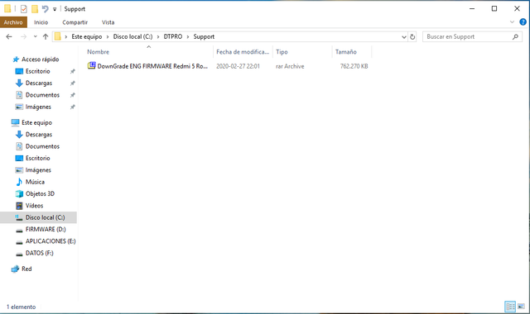Open the Música folder
Image resolution: width=530 pixels, height=314 pixels.
[x=35, y=182]
